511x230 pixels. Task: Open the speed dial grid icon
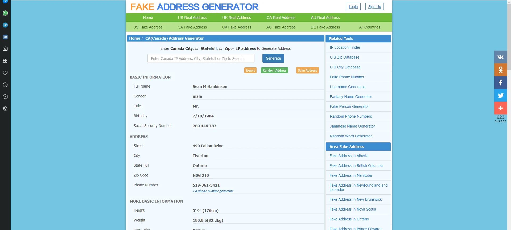(5, 61)
